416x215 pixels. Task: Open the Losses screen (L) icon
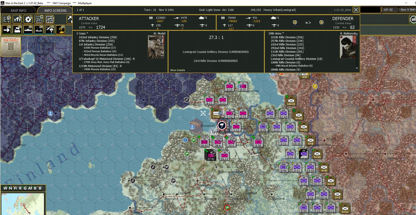point(17,19)
